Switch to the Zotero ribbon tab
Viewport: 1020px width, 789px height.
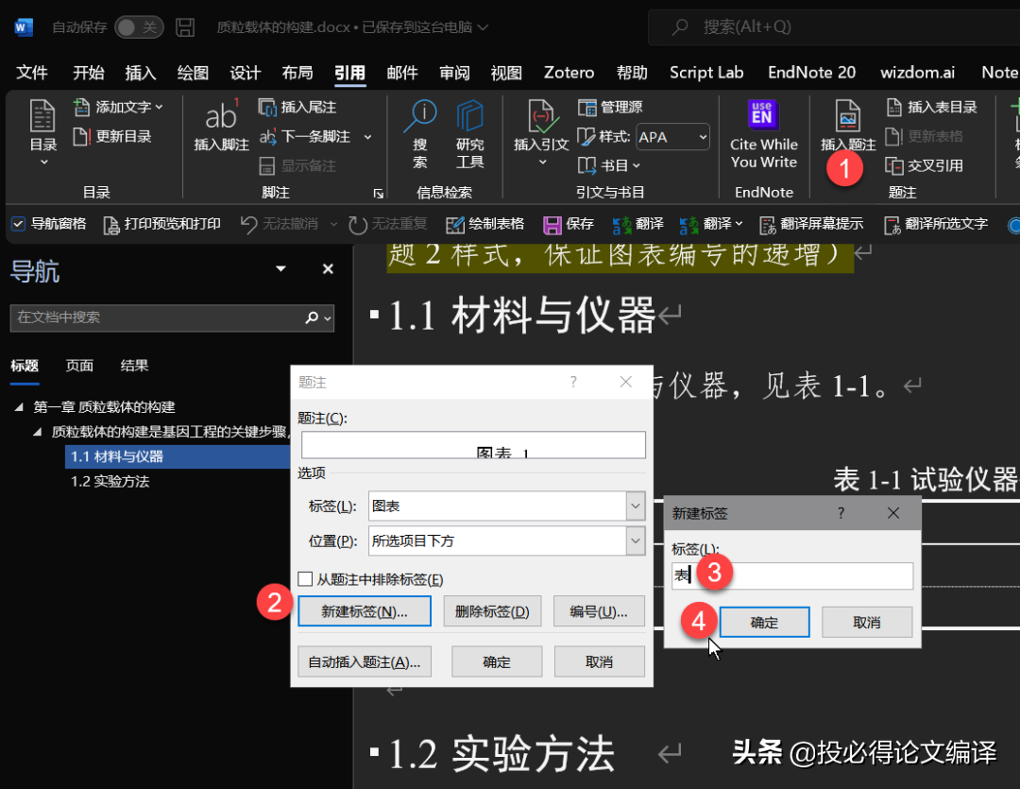coord(569,73)
